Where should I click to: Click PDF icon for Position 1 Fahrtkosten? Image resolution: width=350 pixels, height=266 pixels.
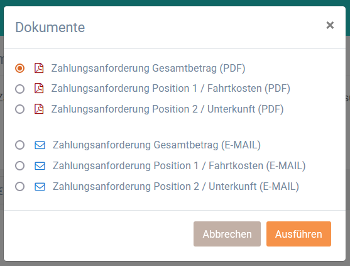click(x=39, y=88)
